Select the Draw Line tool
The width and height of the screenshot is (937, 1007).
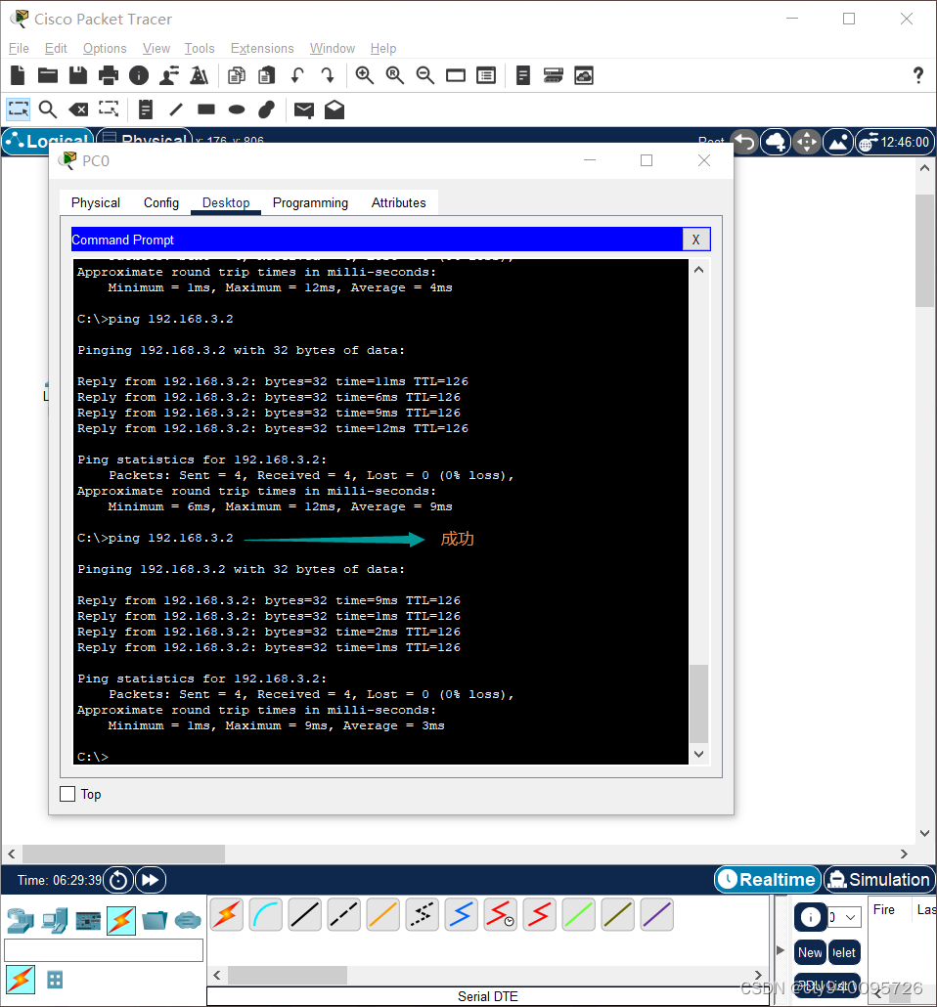point(175,109)
